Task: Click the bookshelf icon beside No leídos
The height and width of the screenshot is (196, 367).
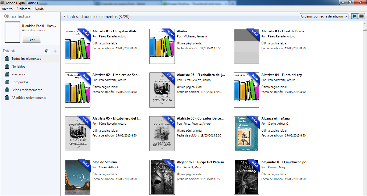Action: click(x=7, y=66)
